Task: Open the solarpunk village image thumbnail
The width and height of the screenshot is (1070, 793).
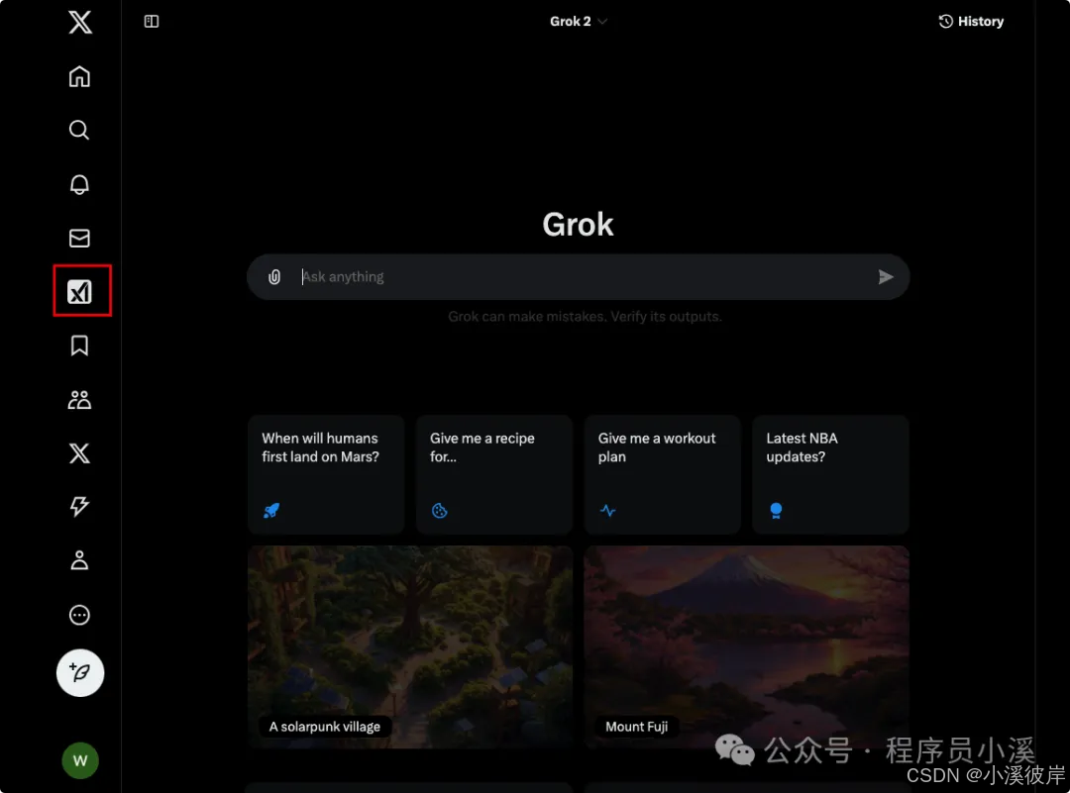Action: click(x=410, y=646)
